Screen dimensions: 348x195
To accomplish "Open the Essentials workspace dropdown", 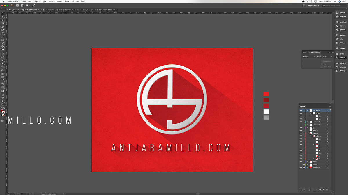I will (x=313, y=5).
